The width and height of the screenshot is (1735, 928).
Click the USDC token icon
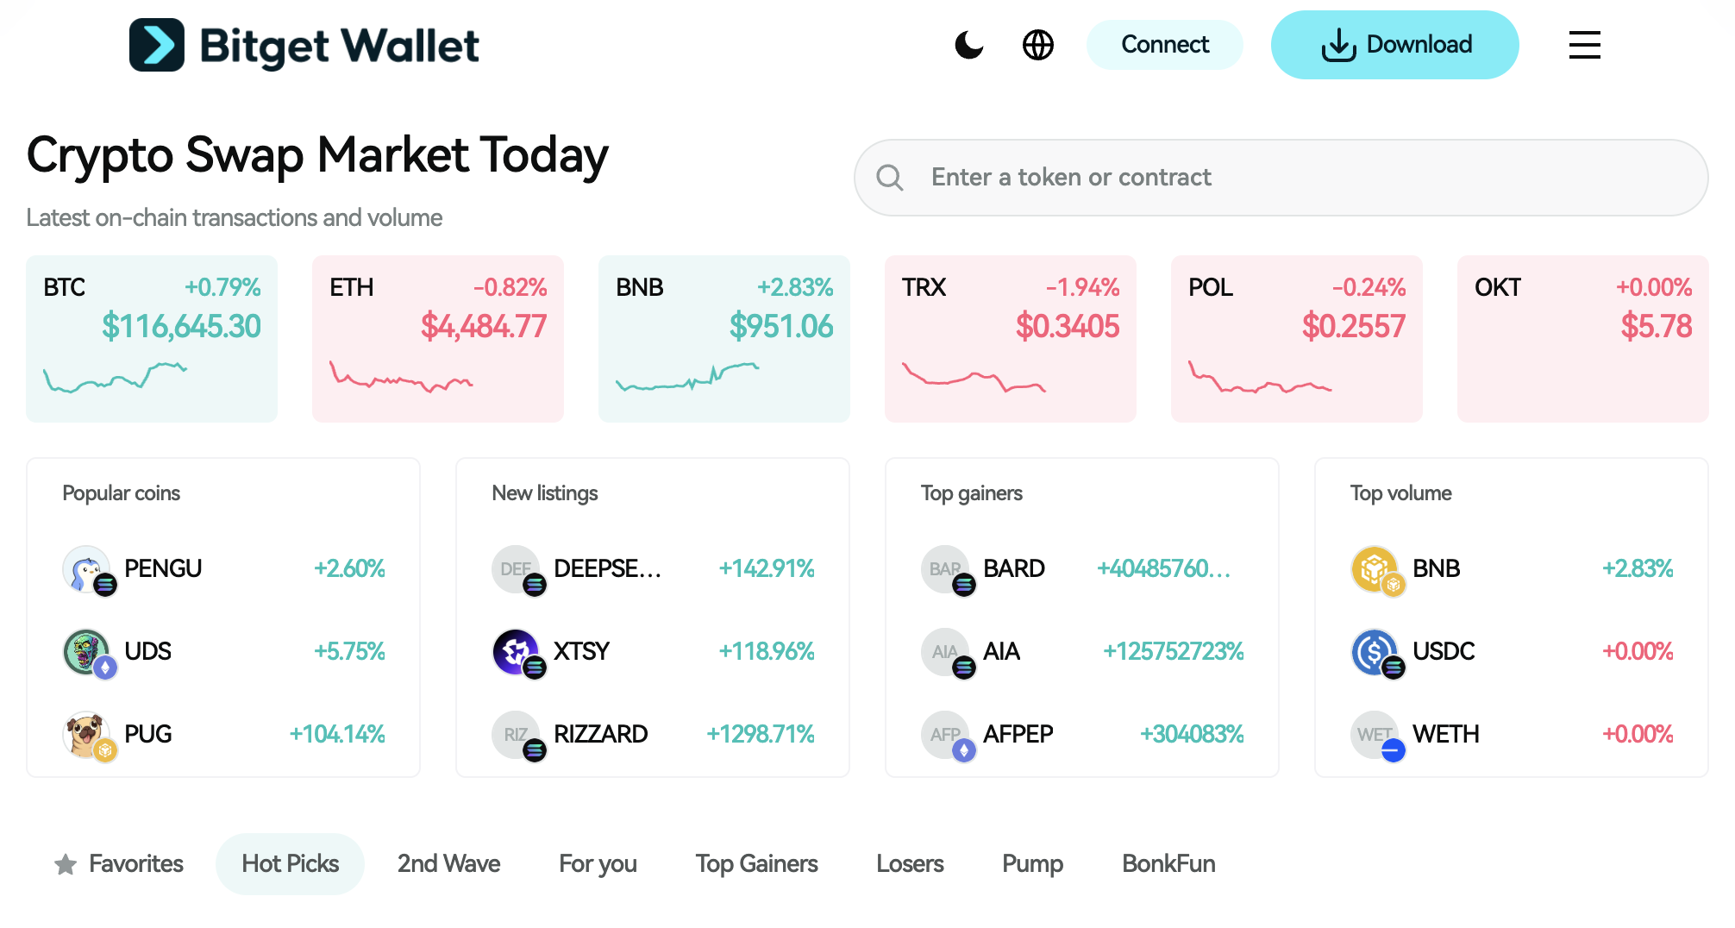point(1375,651)
